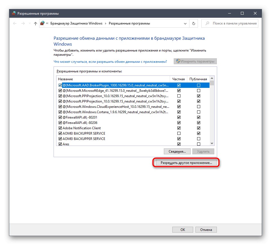
Task: Disable the Ares program checkbox
Action: (60, 144)
